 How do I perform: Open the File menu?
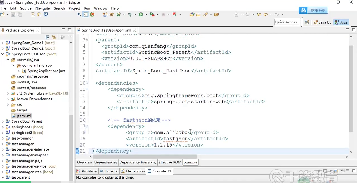[x=4, y=8]
